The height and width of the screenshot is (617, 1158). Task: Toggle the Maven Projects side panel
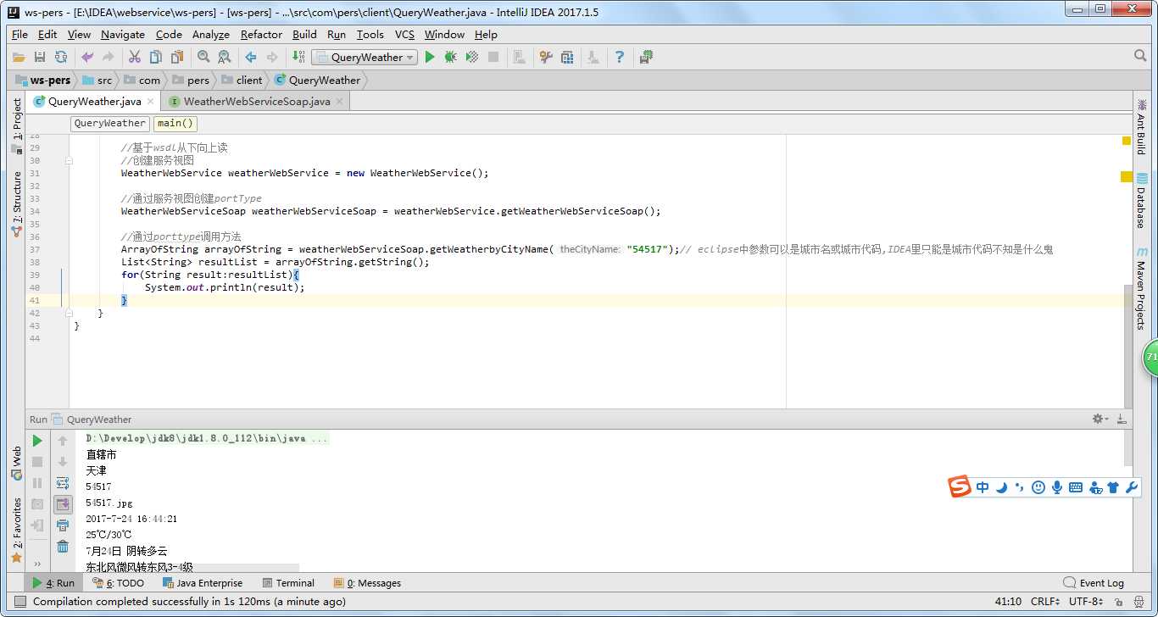point(1141,290)
